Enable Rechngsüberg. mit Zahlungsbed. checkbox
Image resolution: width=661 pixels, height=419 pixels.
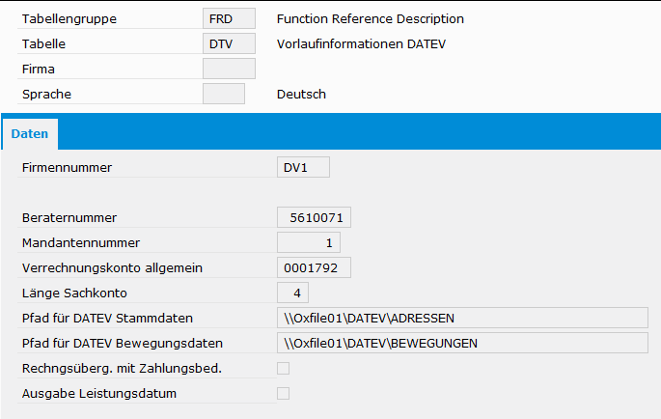tap(283, 368)
